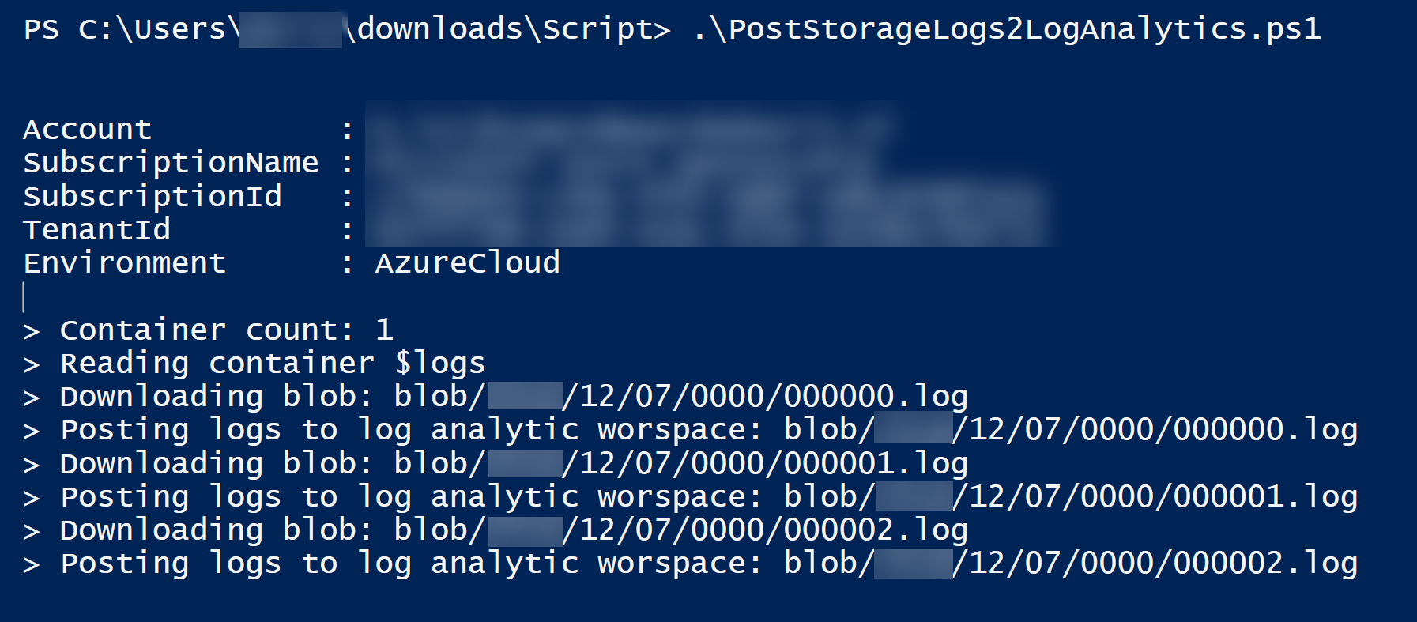Image resolution: width=1417 pixels, height=622 pixels.
Task: Click the Environment label
Action: [x=125, y=262]
